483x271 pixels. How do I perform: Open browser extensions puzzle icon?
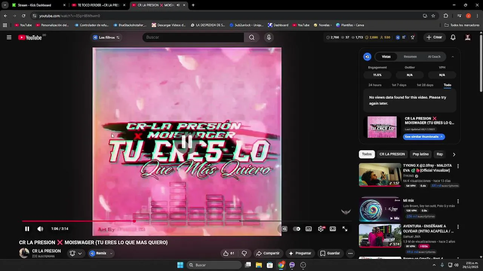click(446, 16)
